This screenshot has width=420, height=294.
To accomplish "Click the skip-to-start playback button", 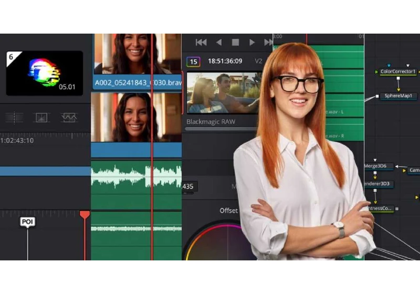I will tap(201, 42).
